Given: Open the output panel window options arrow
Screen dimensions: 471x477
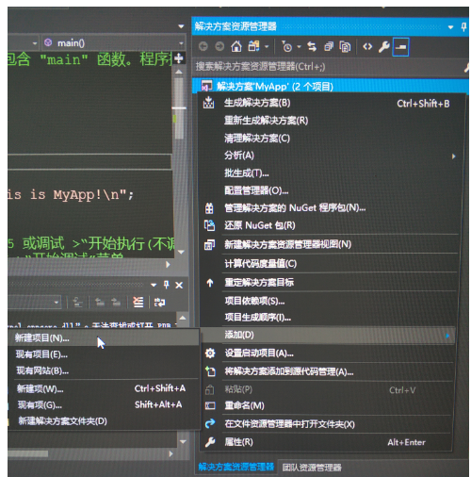Looking at the screenshot, I should pyautogui.click(x=154, y=286).
